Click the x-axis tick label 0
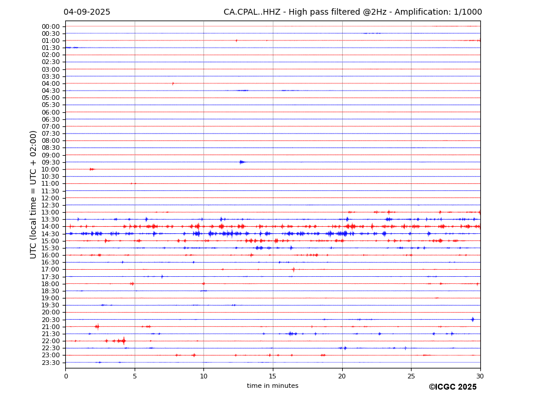Image resolution: width=545 pixels, height=409 pixels. tap(66, 376)
